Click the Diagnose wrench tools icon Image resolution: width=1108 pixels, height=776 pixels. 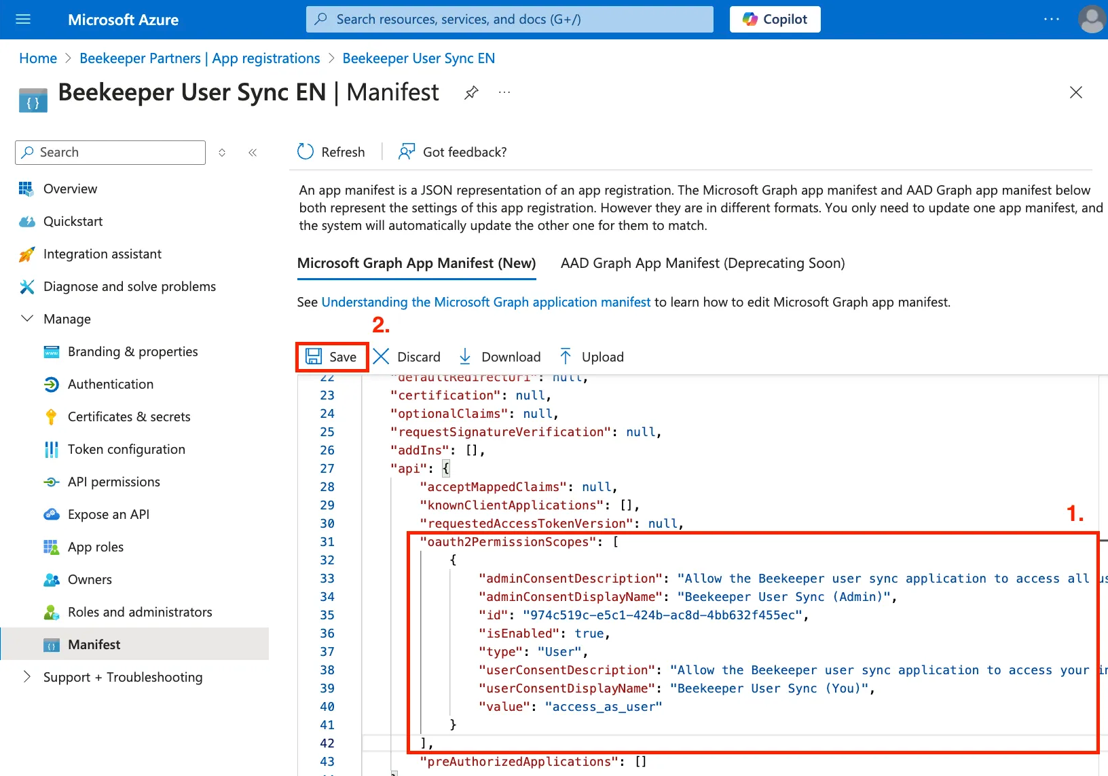tap(27, 287)
